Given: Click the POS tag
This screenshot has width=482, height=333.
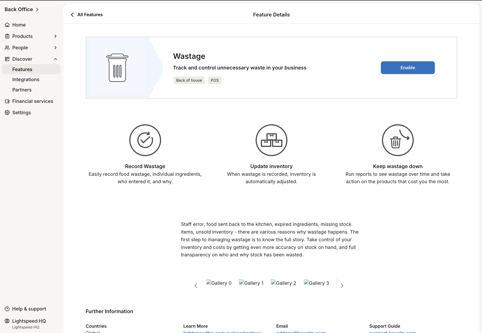Looking at the screenshot, I should coord(215,80).
